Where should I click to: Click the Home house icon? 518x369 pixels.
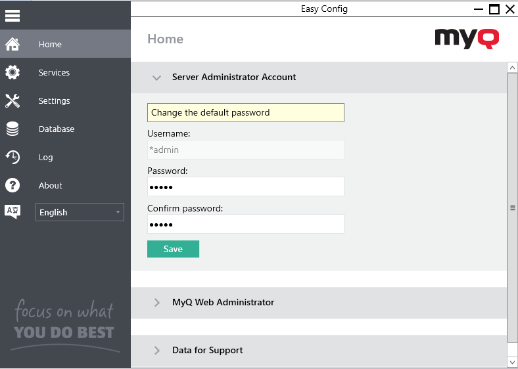[x=12, y=45]
